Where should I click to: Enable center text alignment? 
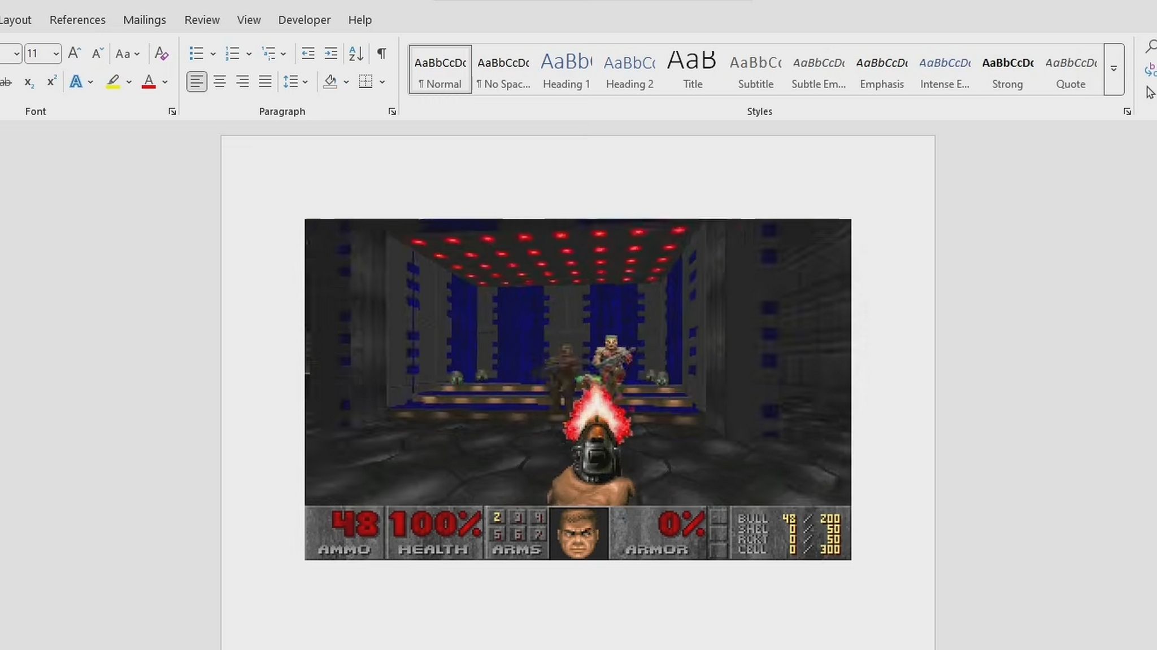(220, 82)
